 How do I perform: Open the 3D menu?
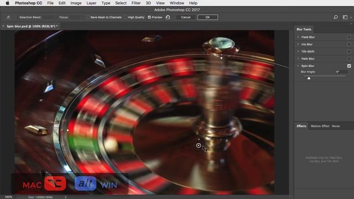pos(148,3)
